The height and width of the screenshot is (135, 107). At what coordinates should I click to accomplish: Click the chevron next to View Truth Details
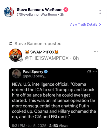(x=100, y=25)
